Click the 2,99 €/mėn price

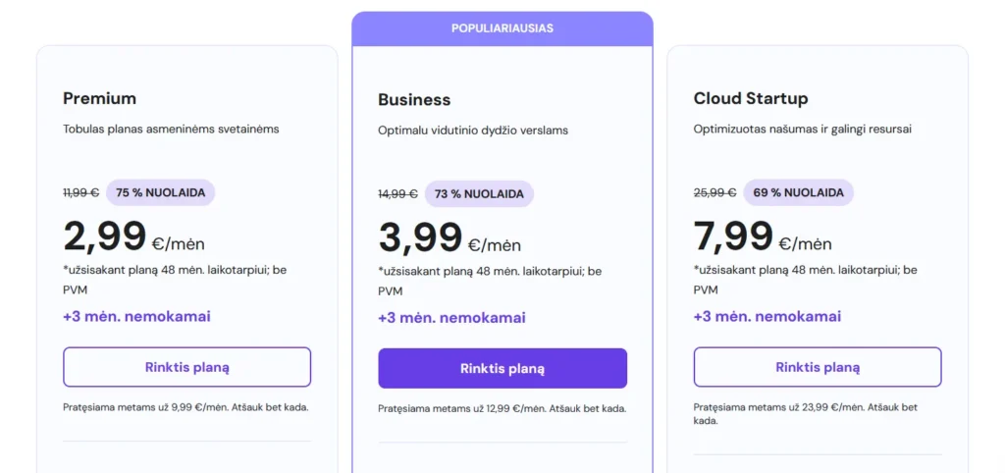click(x=133, y=236)
